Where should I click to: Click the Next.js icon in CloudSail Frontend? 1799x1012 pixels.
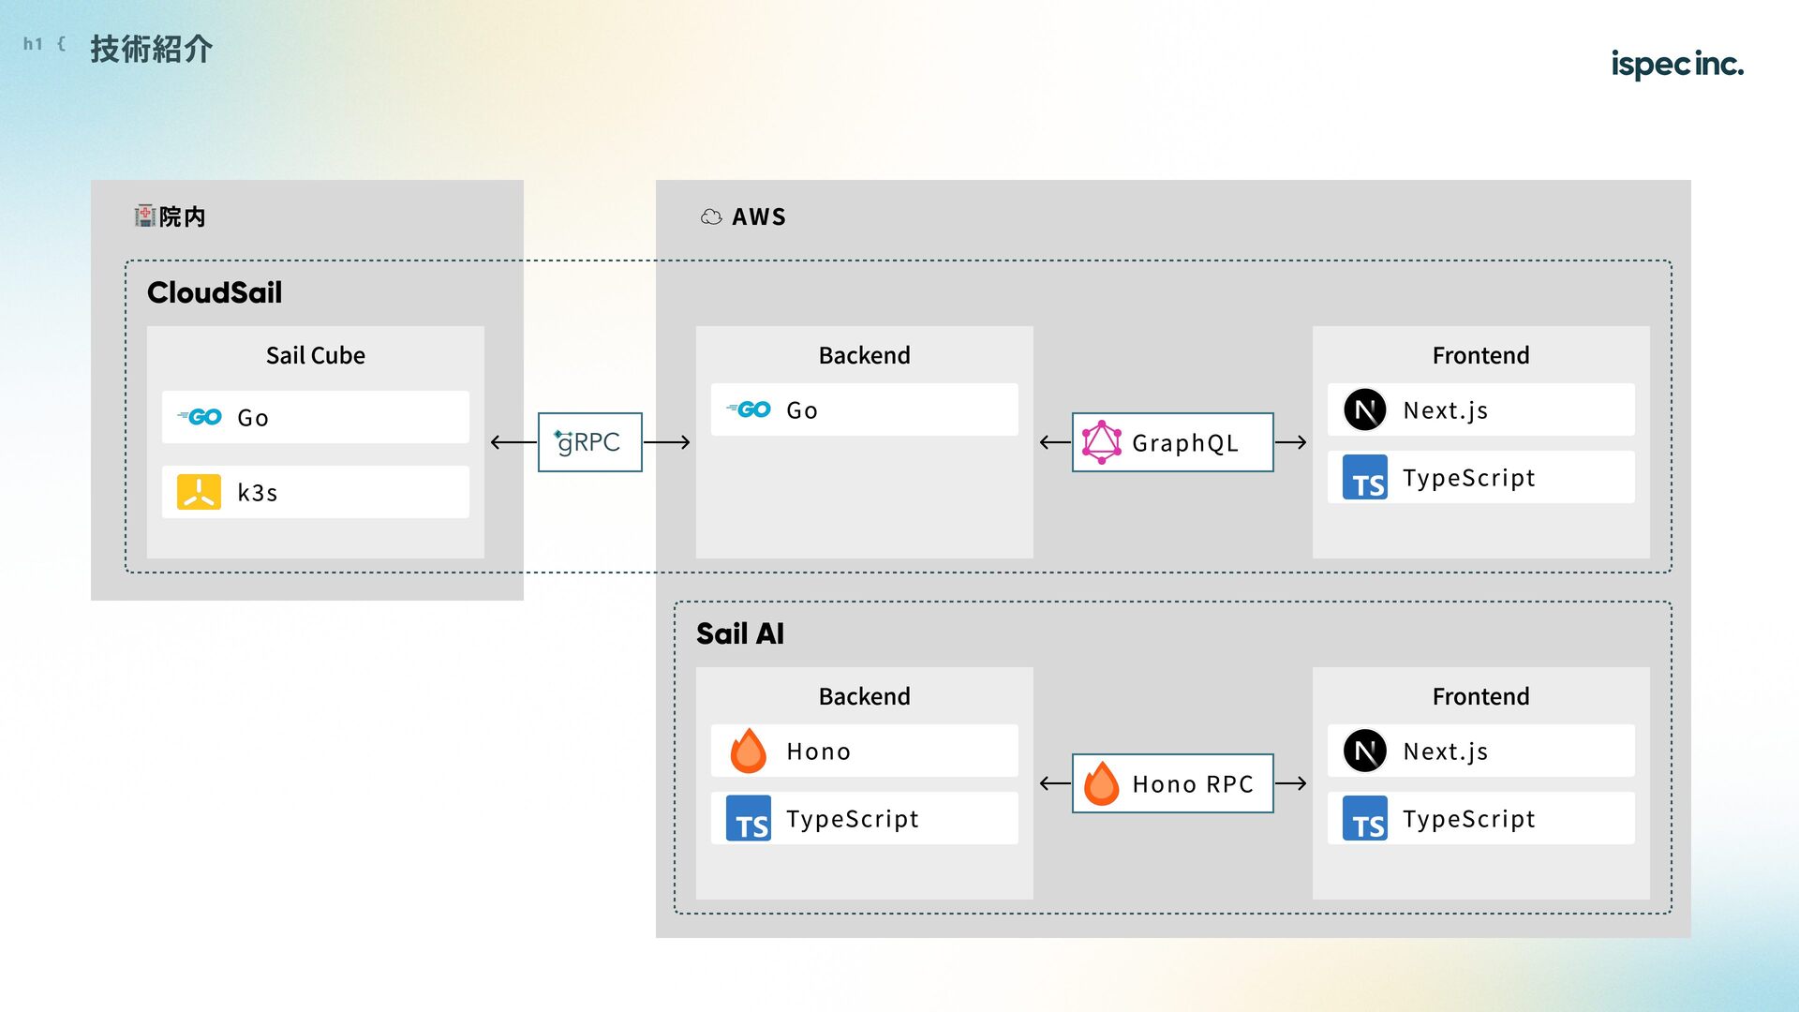click(1364, 409)
